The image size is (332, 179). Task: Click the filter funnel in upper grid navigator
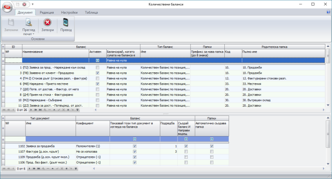(77, 110)
